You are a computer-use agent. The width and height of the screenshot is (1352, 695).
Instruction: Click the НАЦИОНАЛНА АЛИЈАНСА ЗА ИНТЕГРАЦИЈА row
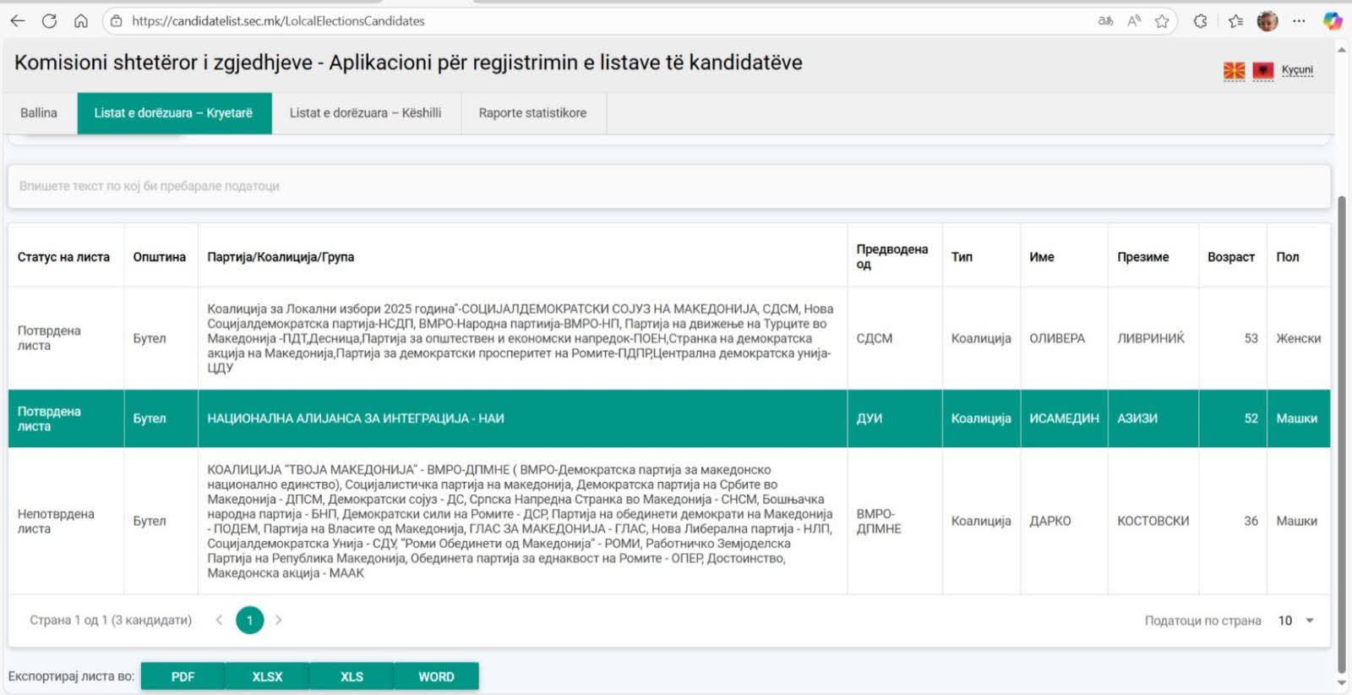(x=669, y=419)
